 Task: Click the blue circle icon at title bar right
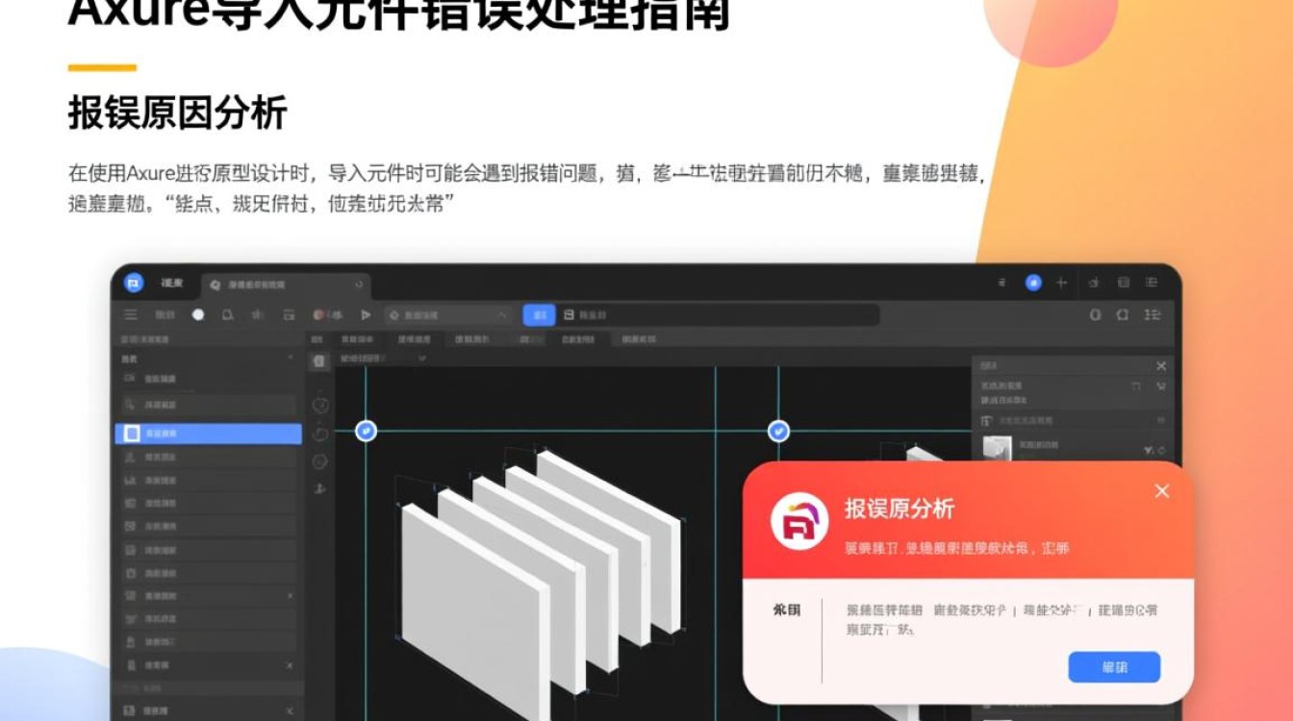[x=1033, y=283]
